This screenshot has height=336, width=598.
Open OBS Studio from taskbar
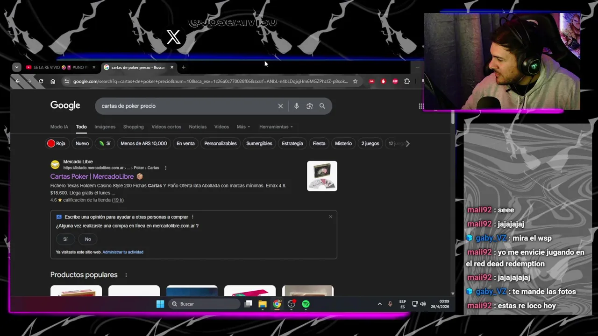tap(292, 304)
